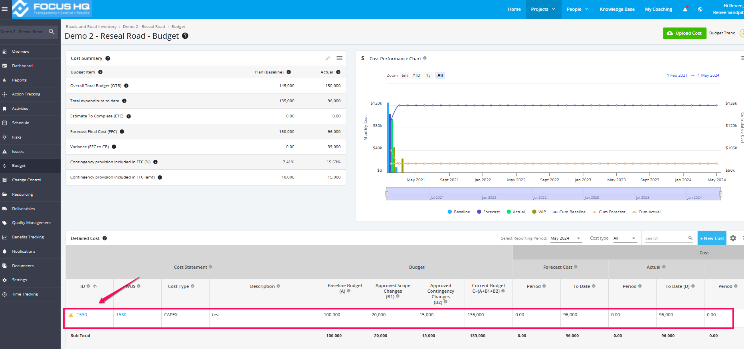
Task: Open the alerts warning icon in header
Action: [x=685, y=9]
